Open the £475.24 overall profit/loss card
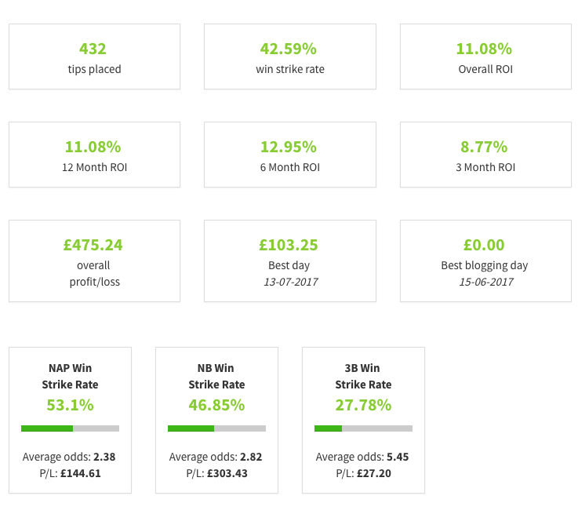 94,261
